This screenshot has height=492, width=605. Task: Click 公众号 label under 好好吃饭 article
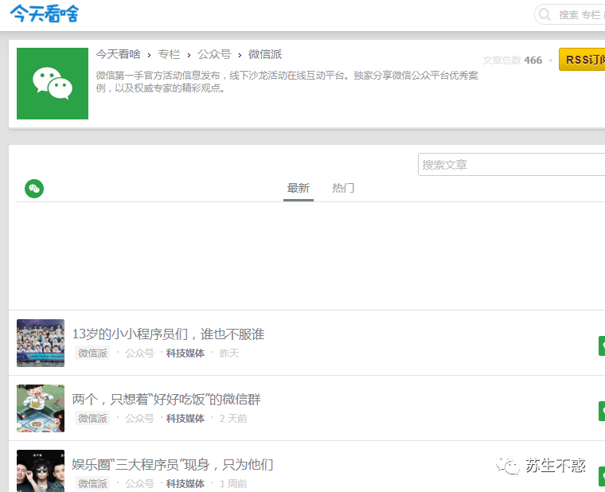pos(139,418)
